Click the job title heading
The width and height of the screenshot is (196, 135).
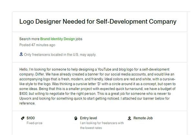coord(98,22)
